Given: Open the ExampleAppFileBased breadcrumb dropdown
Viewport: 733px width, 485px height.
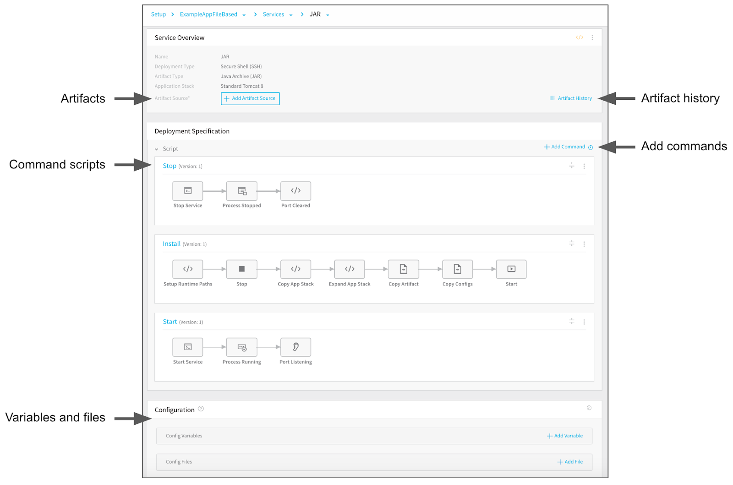Looking at the screenshot, I should point(244,15).
